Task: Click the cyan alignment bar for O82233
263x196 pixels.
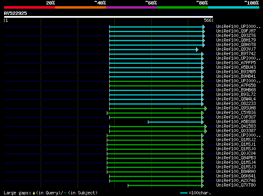Action: tap(155, 104)
